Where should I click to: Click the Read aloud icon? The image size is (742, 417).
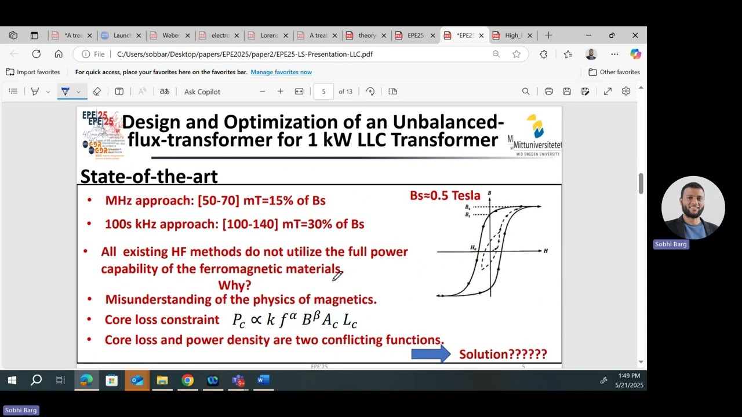point(142,92)
